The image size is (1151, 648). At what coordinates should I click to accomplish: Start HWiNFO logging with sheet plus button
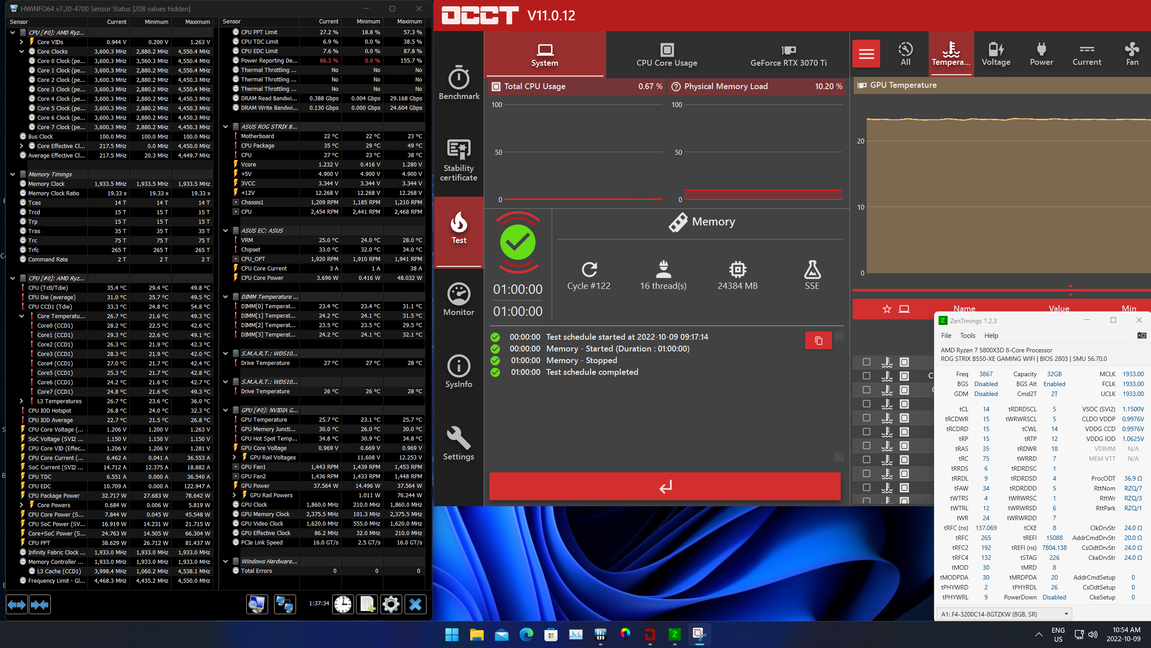point(367,604)
